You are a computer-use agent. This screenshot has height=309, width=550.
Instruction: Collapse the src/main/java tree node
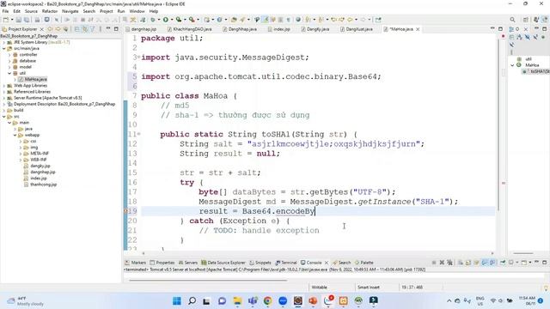pos(4,49)
